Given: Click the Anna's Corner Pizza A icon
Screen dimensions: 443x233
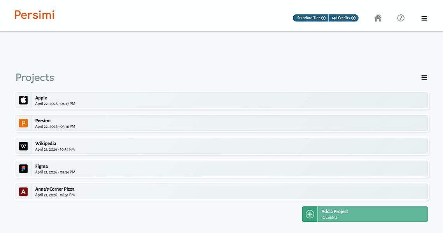Looking at the screenshot, I should click(x=23, y=191).
